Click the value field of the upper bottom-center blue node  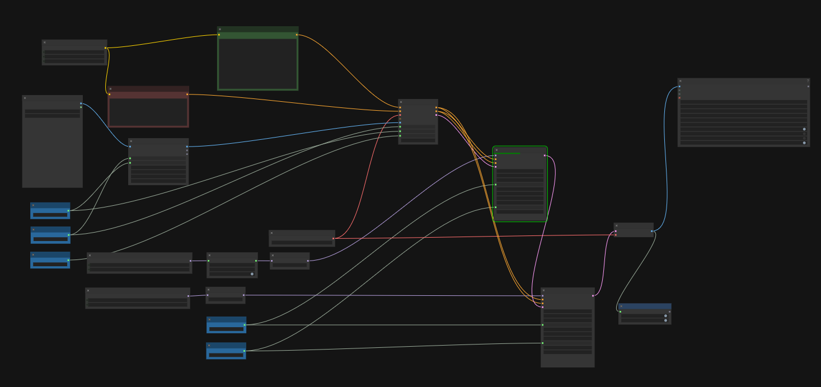(x=226, y=329)
